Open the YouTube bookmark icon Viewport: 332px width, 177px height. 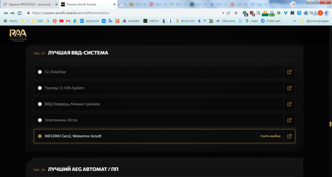(x=61, y=21)
